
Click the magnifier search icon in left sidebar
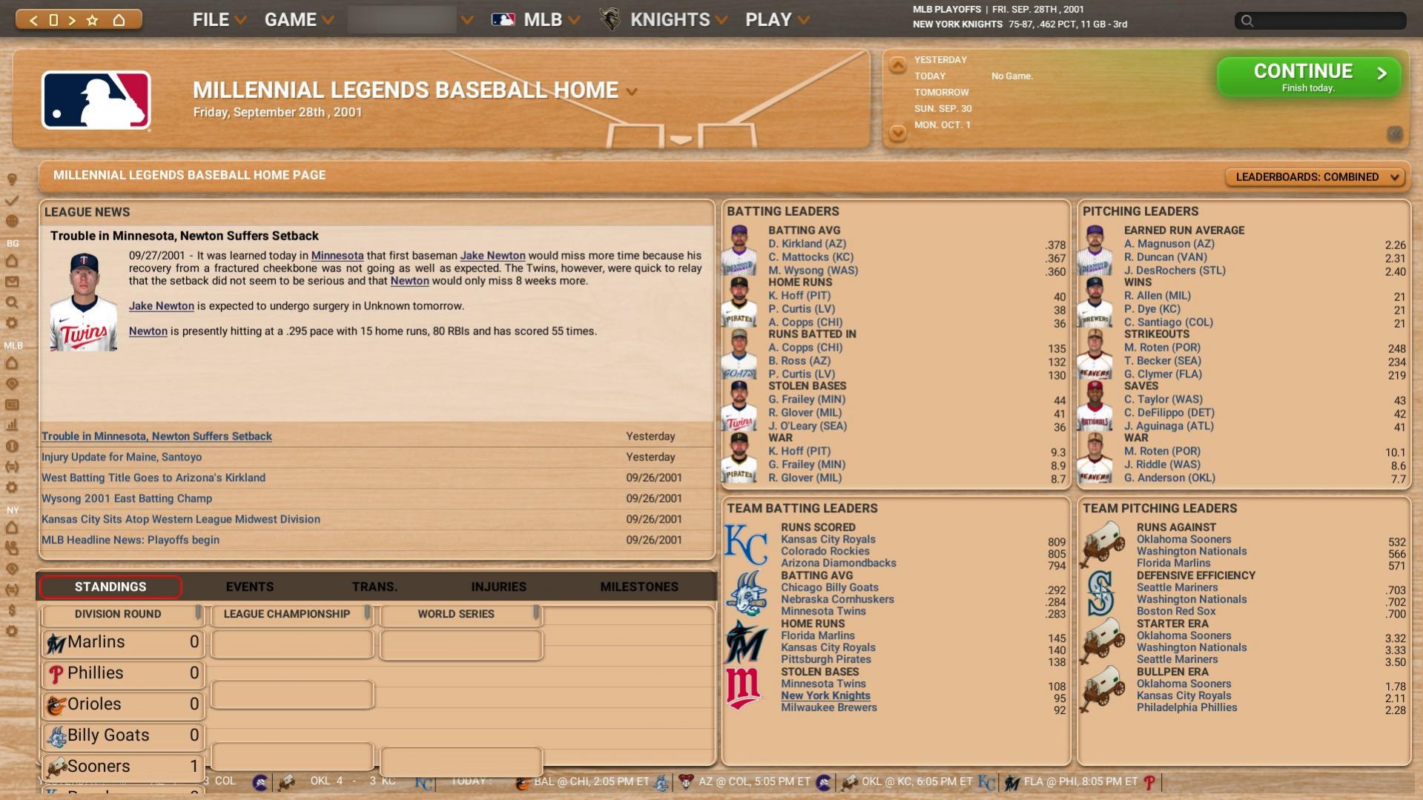[12, 303]
